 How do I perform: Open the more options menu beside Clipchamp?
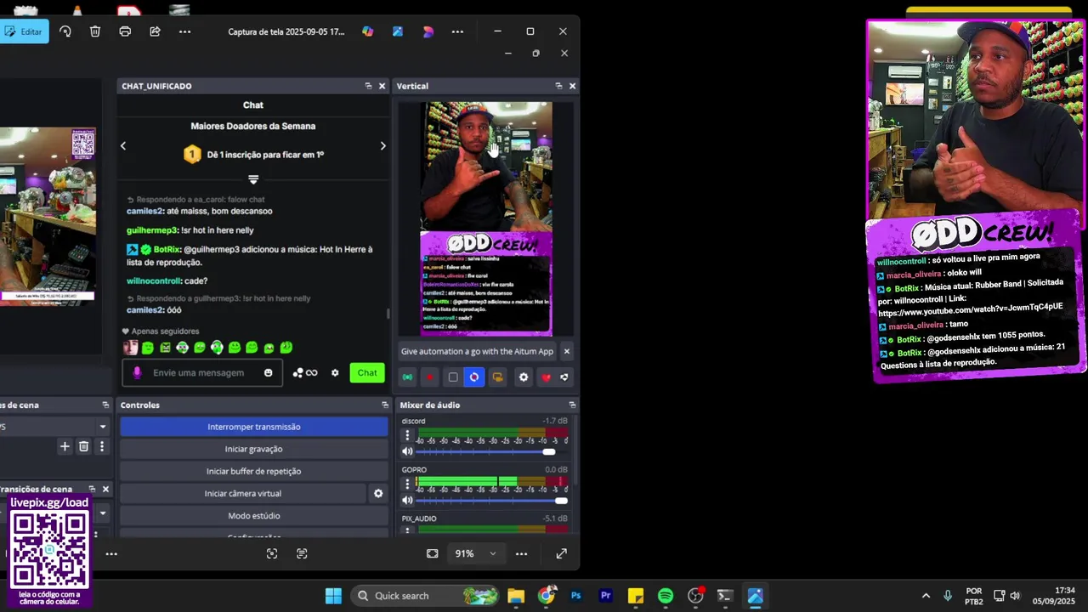tap(457, 31)
